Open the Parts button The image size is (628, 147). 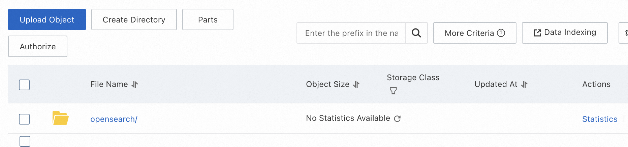[x=208, y=20]
